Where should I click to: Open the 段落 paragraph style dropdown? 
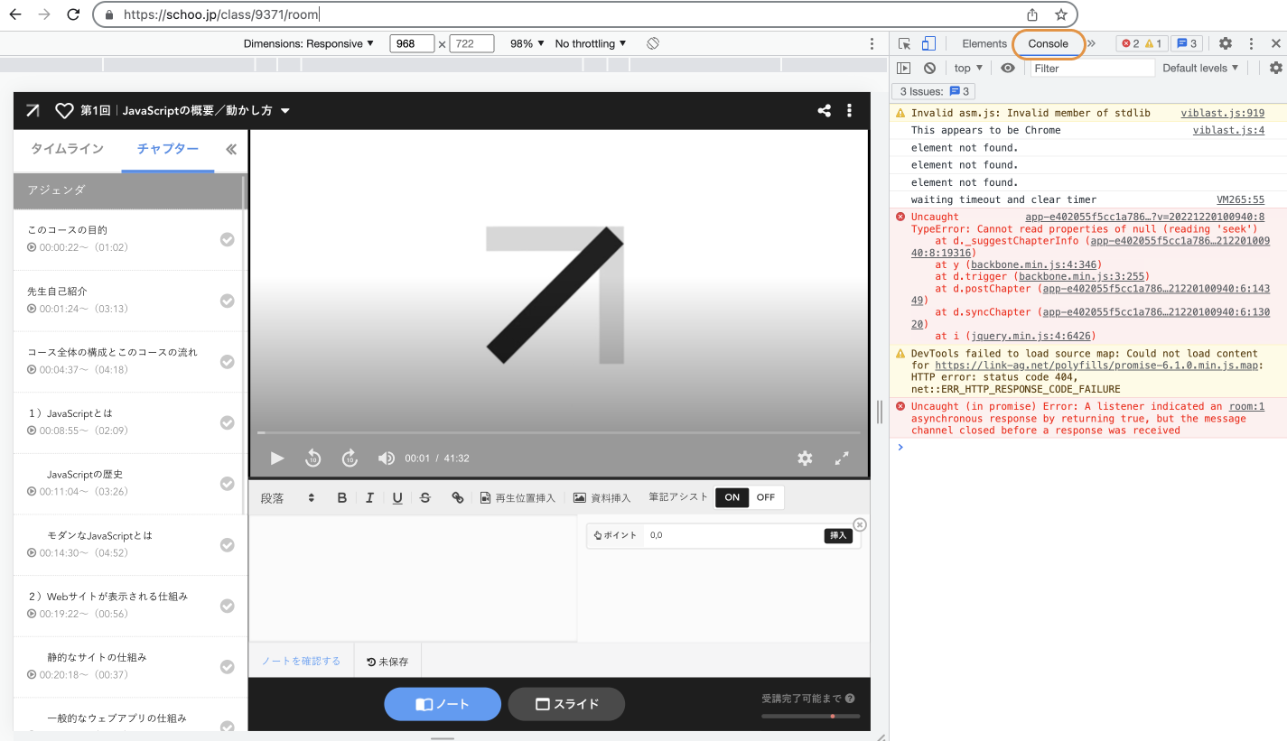tap(288, 497)
